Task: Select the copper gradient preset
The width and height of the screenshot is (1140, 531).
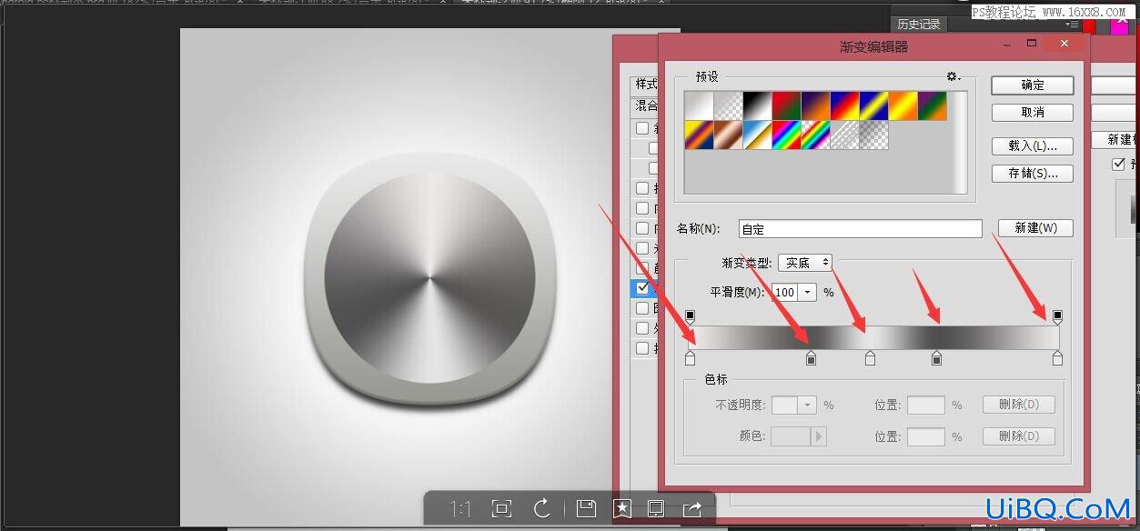Action: 729,135
